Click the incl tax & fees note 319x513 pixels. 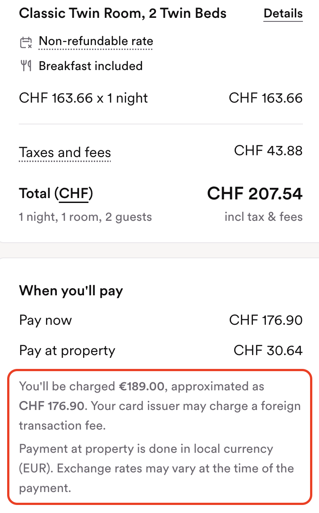(263, 217)
